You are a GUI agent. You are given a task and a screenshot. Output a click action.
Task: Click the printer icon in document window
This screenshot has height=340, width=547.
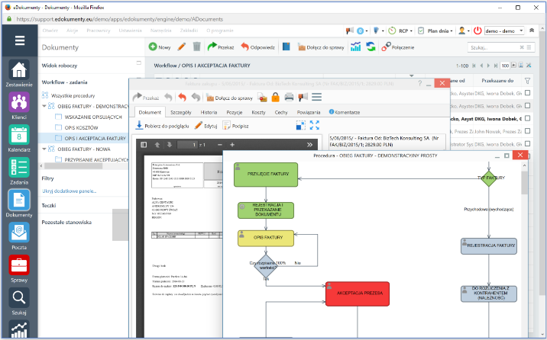289,98
